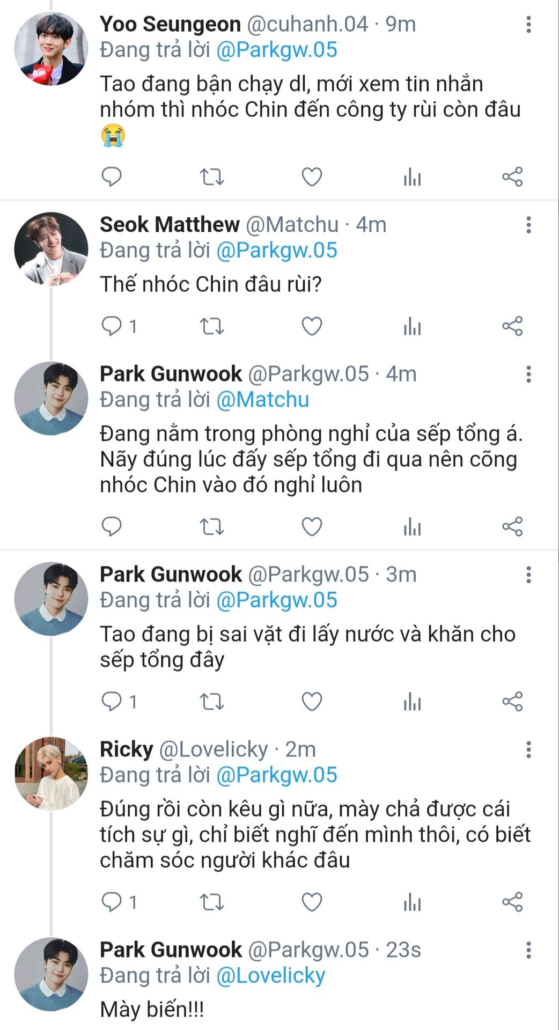Share Ricky's tweet
The image size is (559, 1030).
click(512, 902)
